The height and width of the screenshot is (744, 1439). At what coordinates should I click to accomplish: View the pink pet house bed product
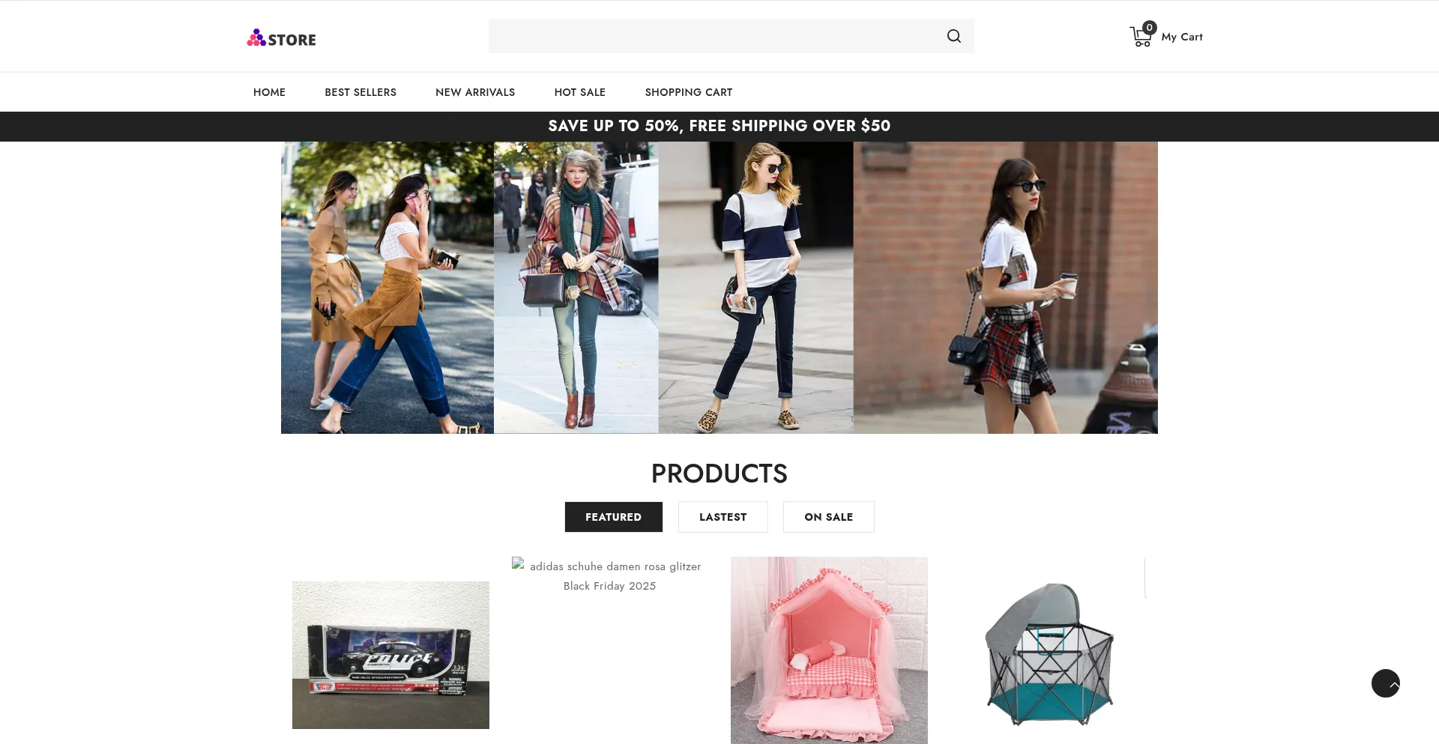coord(829,650)
